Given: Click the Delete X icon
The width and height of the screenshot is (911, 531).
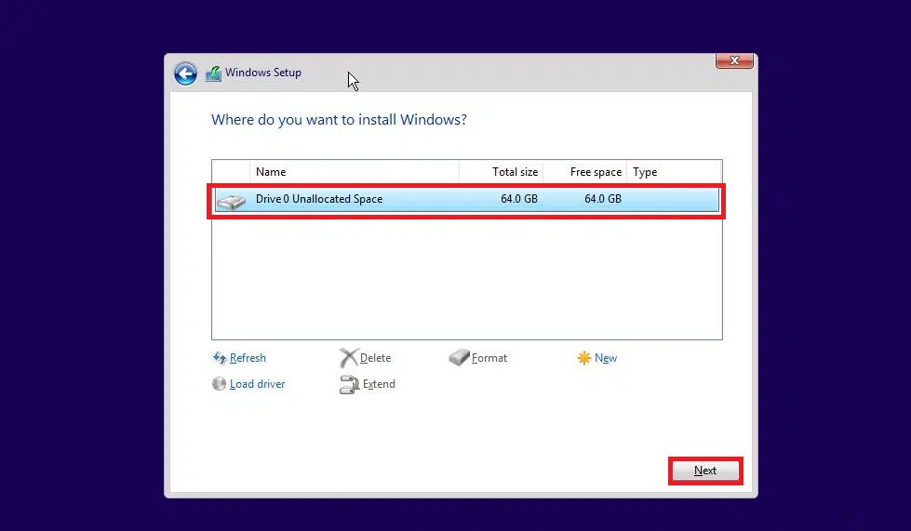Looking at the screenshot, I should coord(349,358).
